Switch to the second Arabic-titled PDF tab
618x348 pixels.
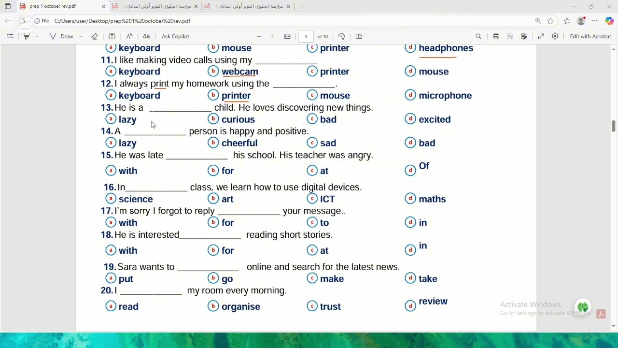point(154,6)
